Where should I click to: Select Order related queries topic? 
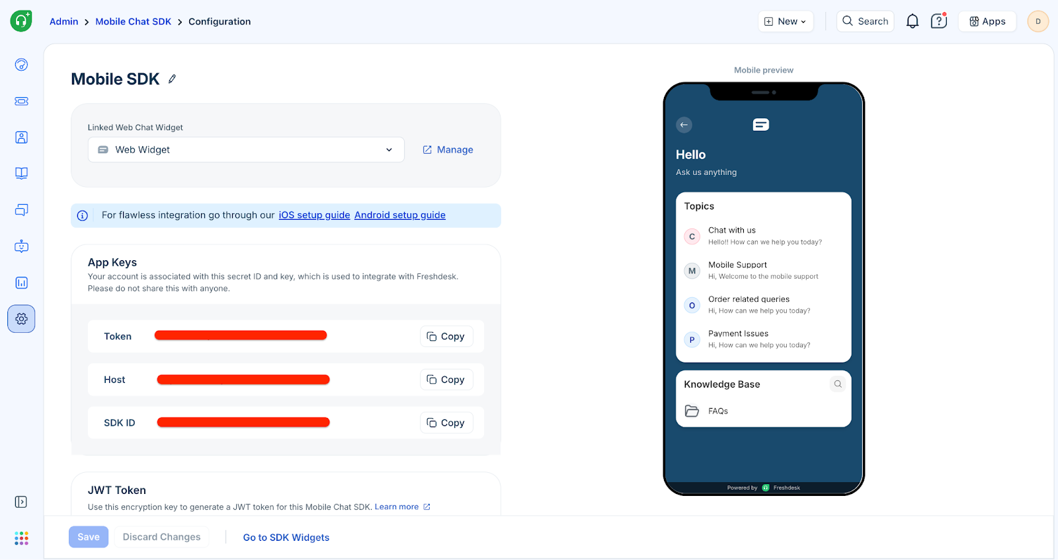point(764,305)
